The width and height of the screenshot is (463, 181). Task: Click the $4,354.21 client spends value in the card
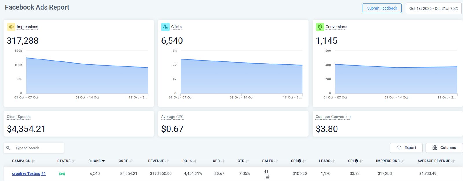(26, 129)
